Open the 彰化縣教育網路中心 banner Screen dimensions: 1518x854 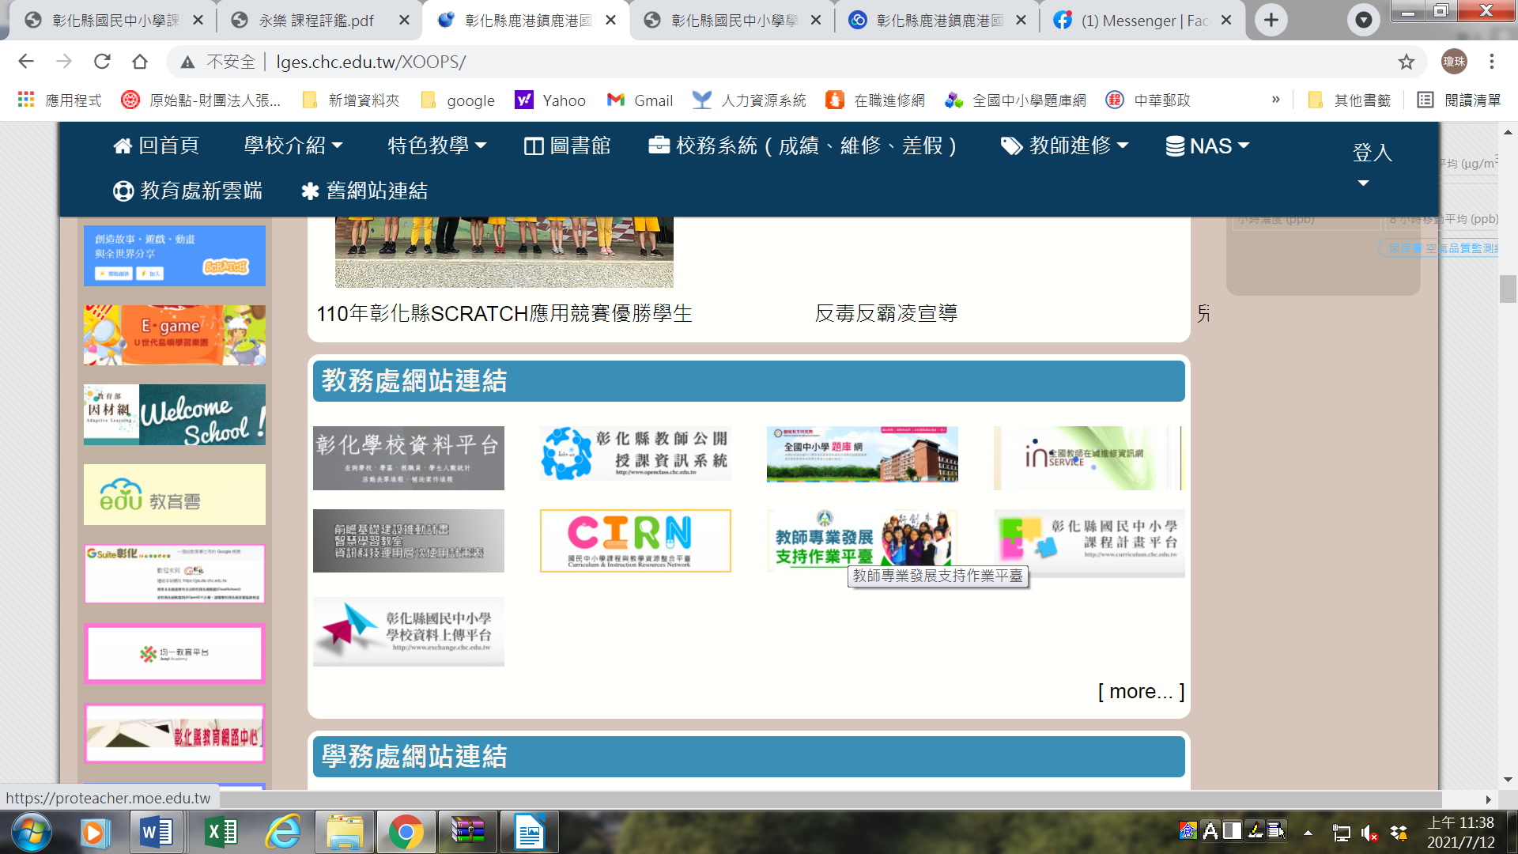pos(175,733)
